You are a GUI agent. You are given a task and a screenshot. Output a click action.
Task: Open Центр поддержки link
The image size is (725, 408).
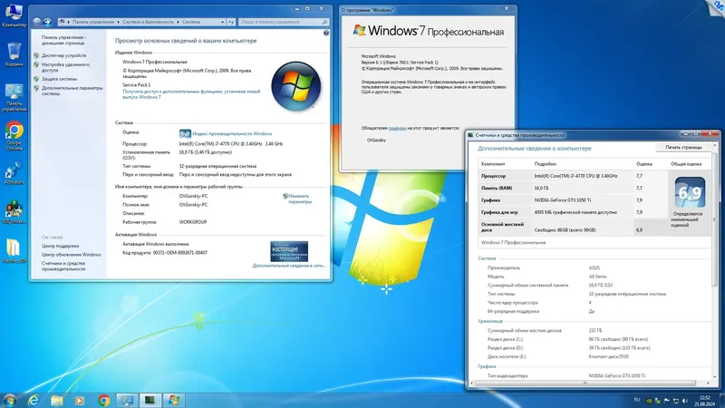click(60, 246)
